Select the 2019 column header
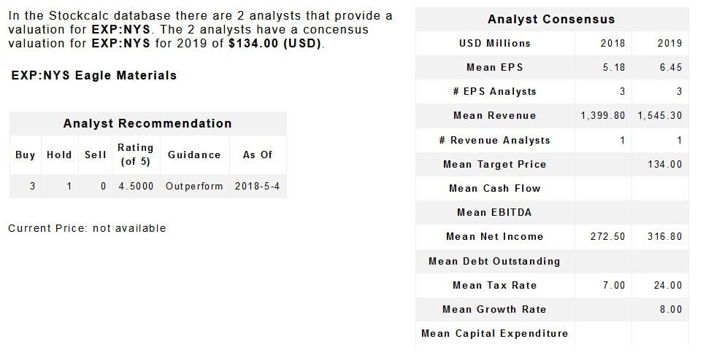The height and width of the screenshot is (355, 722). pos(669,44)
